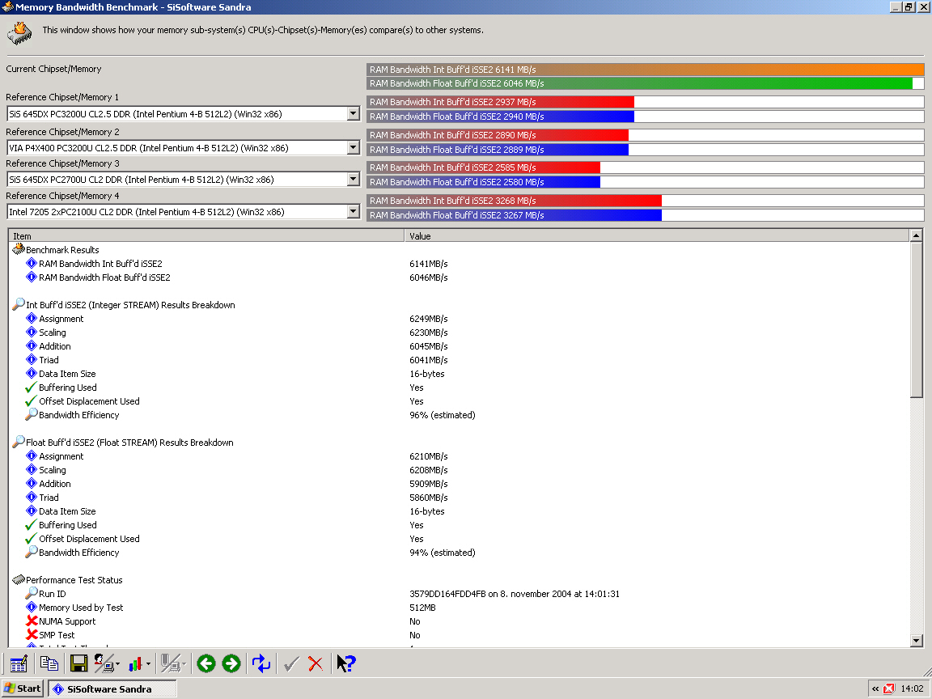
Task: Click the NUMA Support red X icon
Action: 32,621
